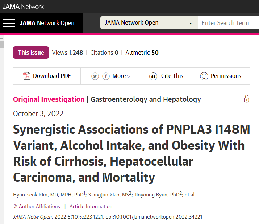Click the Permissions copyright icon

[x=204, y=76]
